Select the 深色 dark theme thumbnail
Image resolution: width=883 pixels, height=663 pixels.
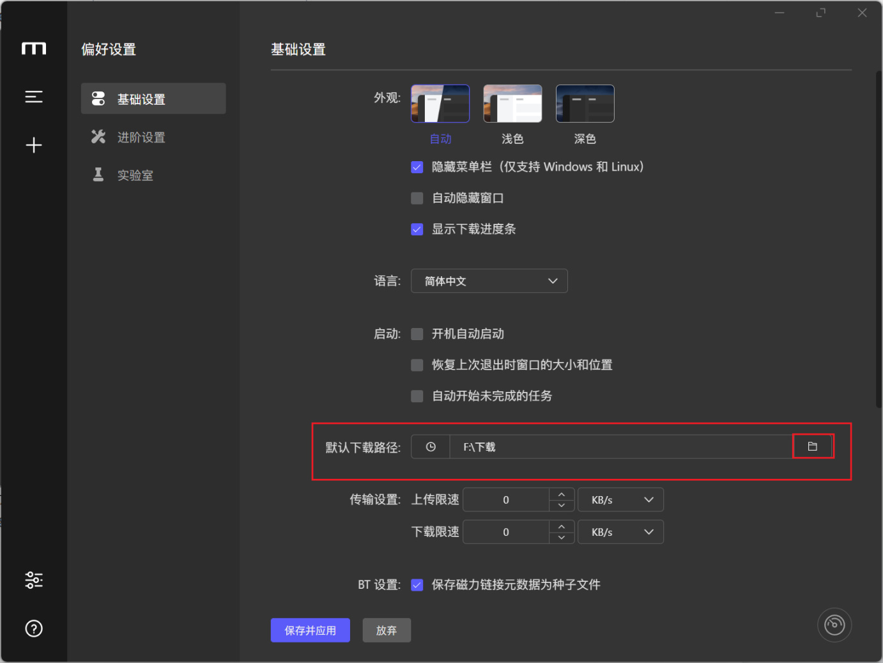585,104
